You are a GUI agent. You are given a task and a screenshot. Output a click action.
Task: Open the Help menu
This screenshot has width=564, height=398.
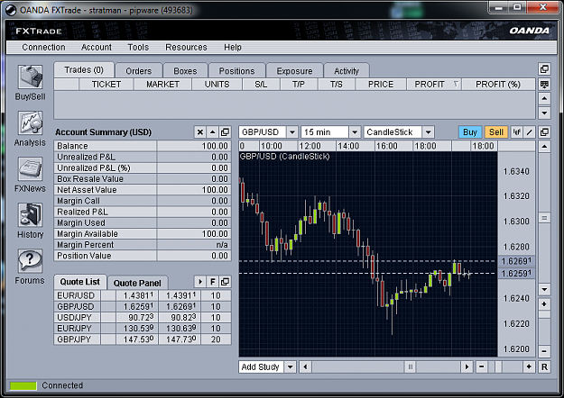pyautogui.click(x=232, y=47)
